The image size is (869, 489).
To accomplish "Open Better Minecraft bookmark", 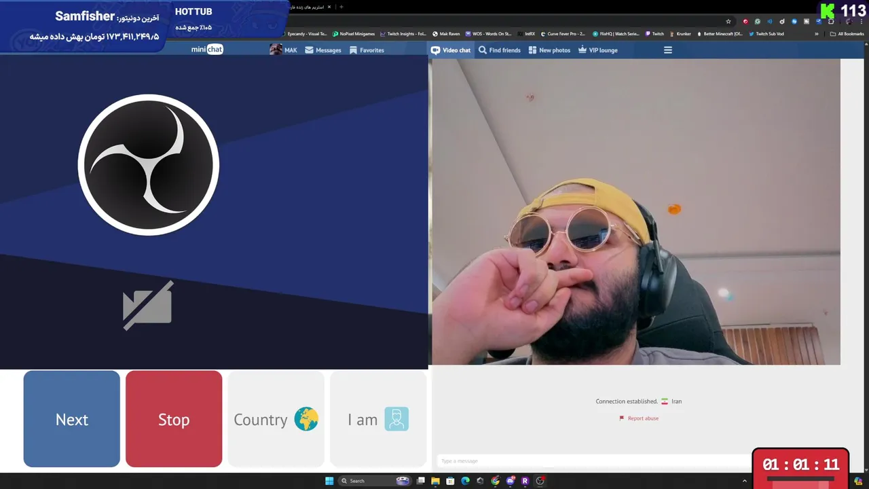I will pyautogui.click(x=720, y=34).
